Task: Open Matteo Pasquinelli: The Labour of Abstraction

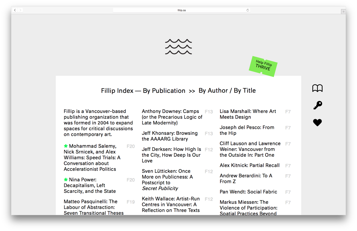Action: point(94,207)
